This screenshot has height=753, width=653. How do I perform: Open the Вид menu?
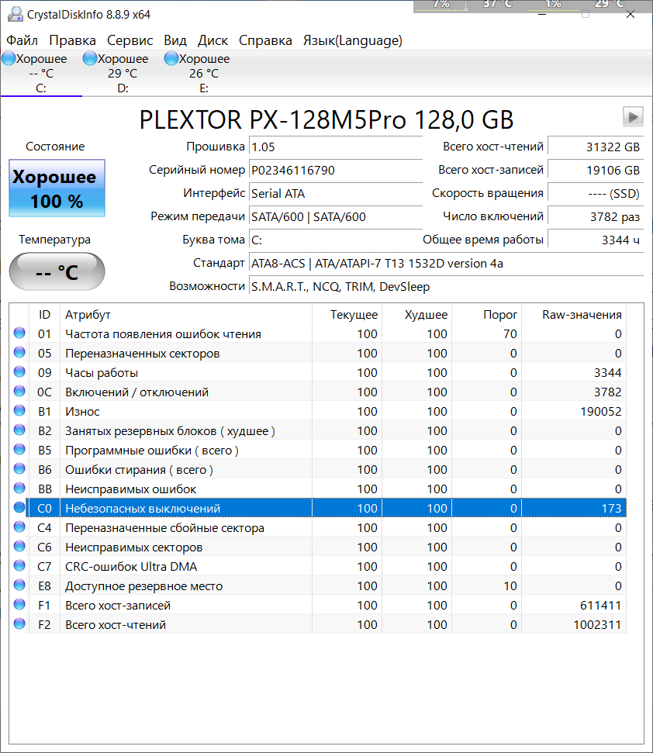[x=175, y=40]
